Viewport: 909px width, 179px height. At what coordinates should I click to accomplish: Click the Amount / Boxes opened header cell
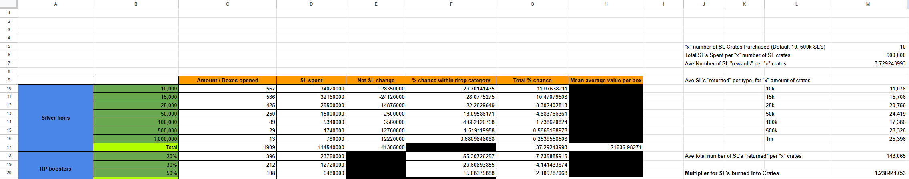point(227,80)
